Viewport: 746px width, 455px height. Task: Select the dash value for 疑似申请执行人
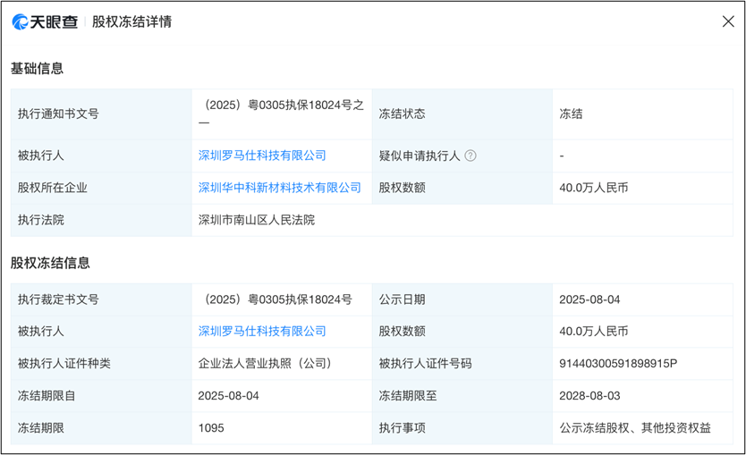coord(562,156)
